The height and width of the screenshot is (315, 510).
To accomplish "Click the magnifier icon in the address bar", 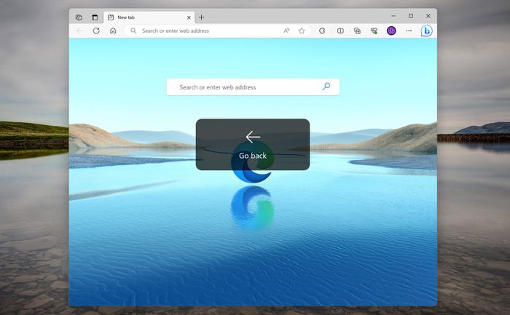I will pos(133,31).
